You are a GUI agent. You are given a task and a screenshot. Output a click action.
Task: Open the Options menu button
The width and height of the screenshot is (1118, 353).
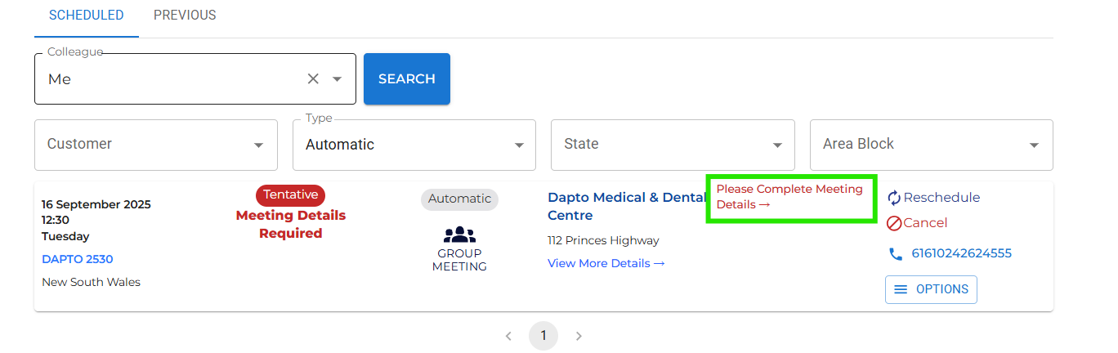coord(931,289)
